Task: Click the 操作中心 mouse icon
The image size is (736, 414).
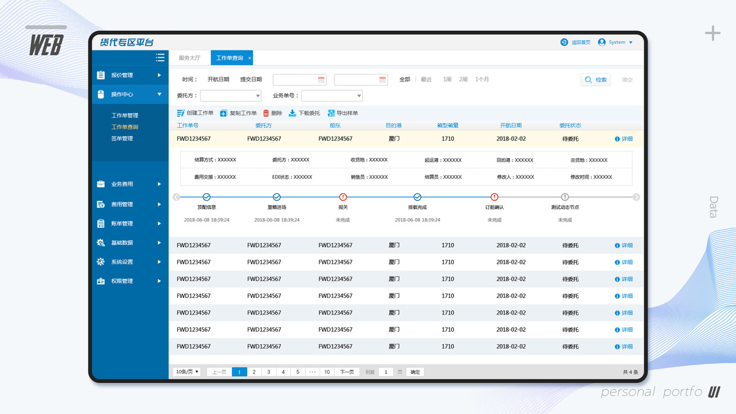Action: coord(101,95)
